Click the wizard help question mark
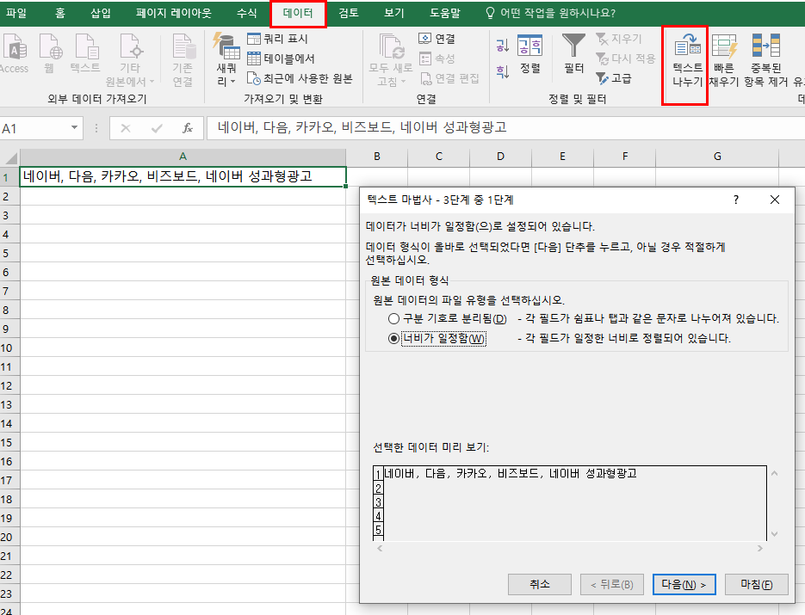This screenshot has height=615, width=805. coord(736,200)
